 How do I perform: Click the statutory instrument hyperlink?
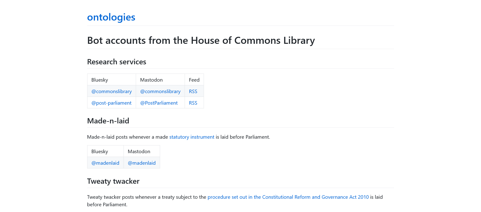click(x=192, y=137)
